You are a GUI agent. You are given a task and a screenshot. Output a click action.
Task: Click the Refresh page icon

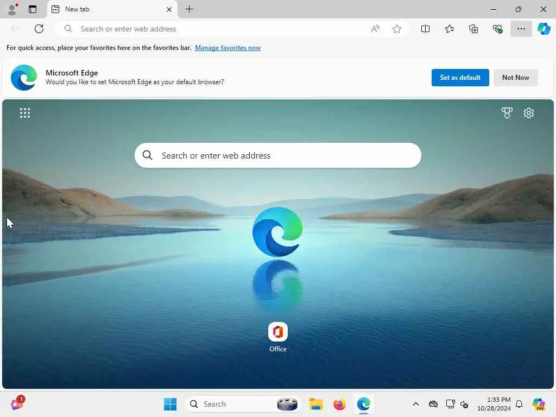point(39,29)
